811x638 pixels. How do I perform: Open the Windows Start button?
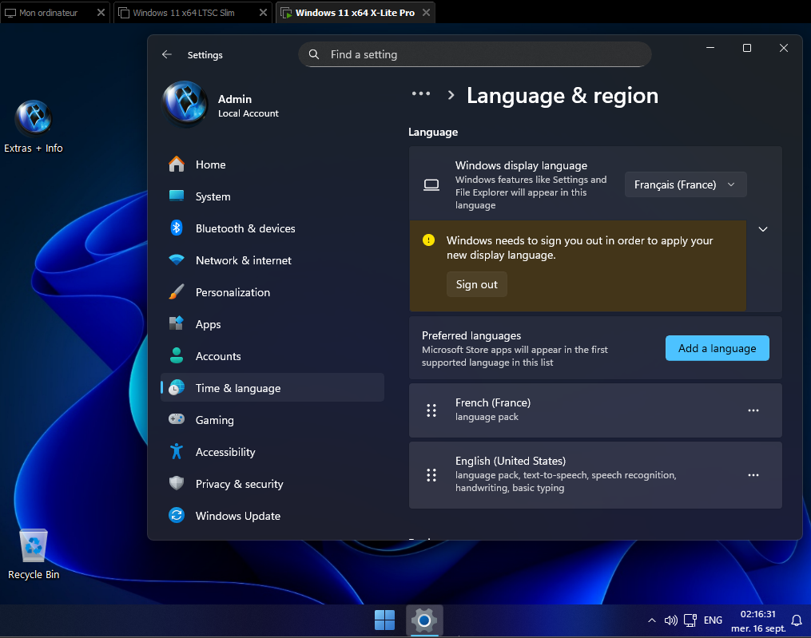pyautogui.click(x=384, y=620)
